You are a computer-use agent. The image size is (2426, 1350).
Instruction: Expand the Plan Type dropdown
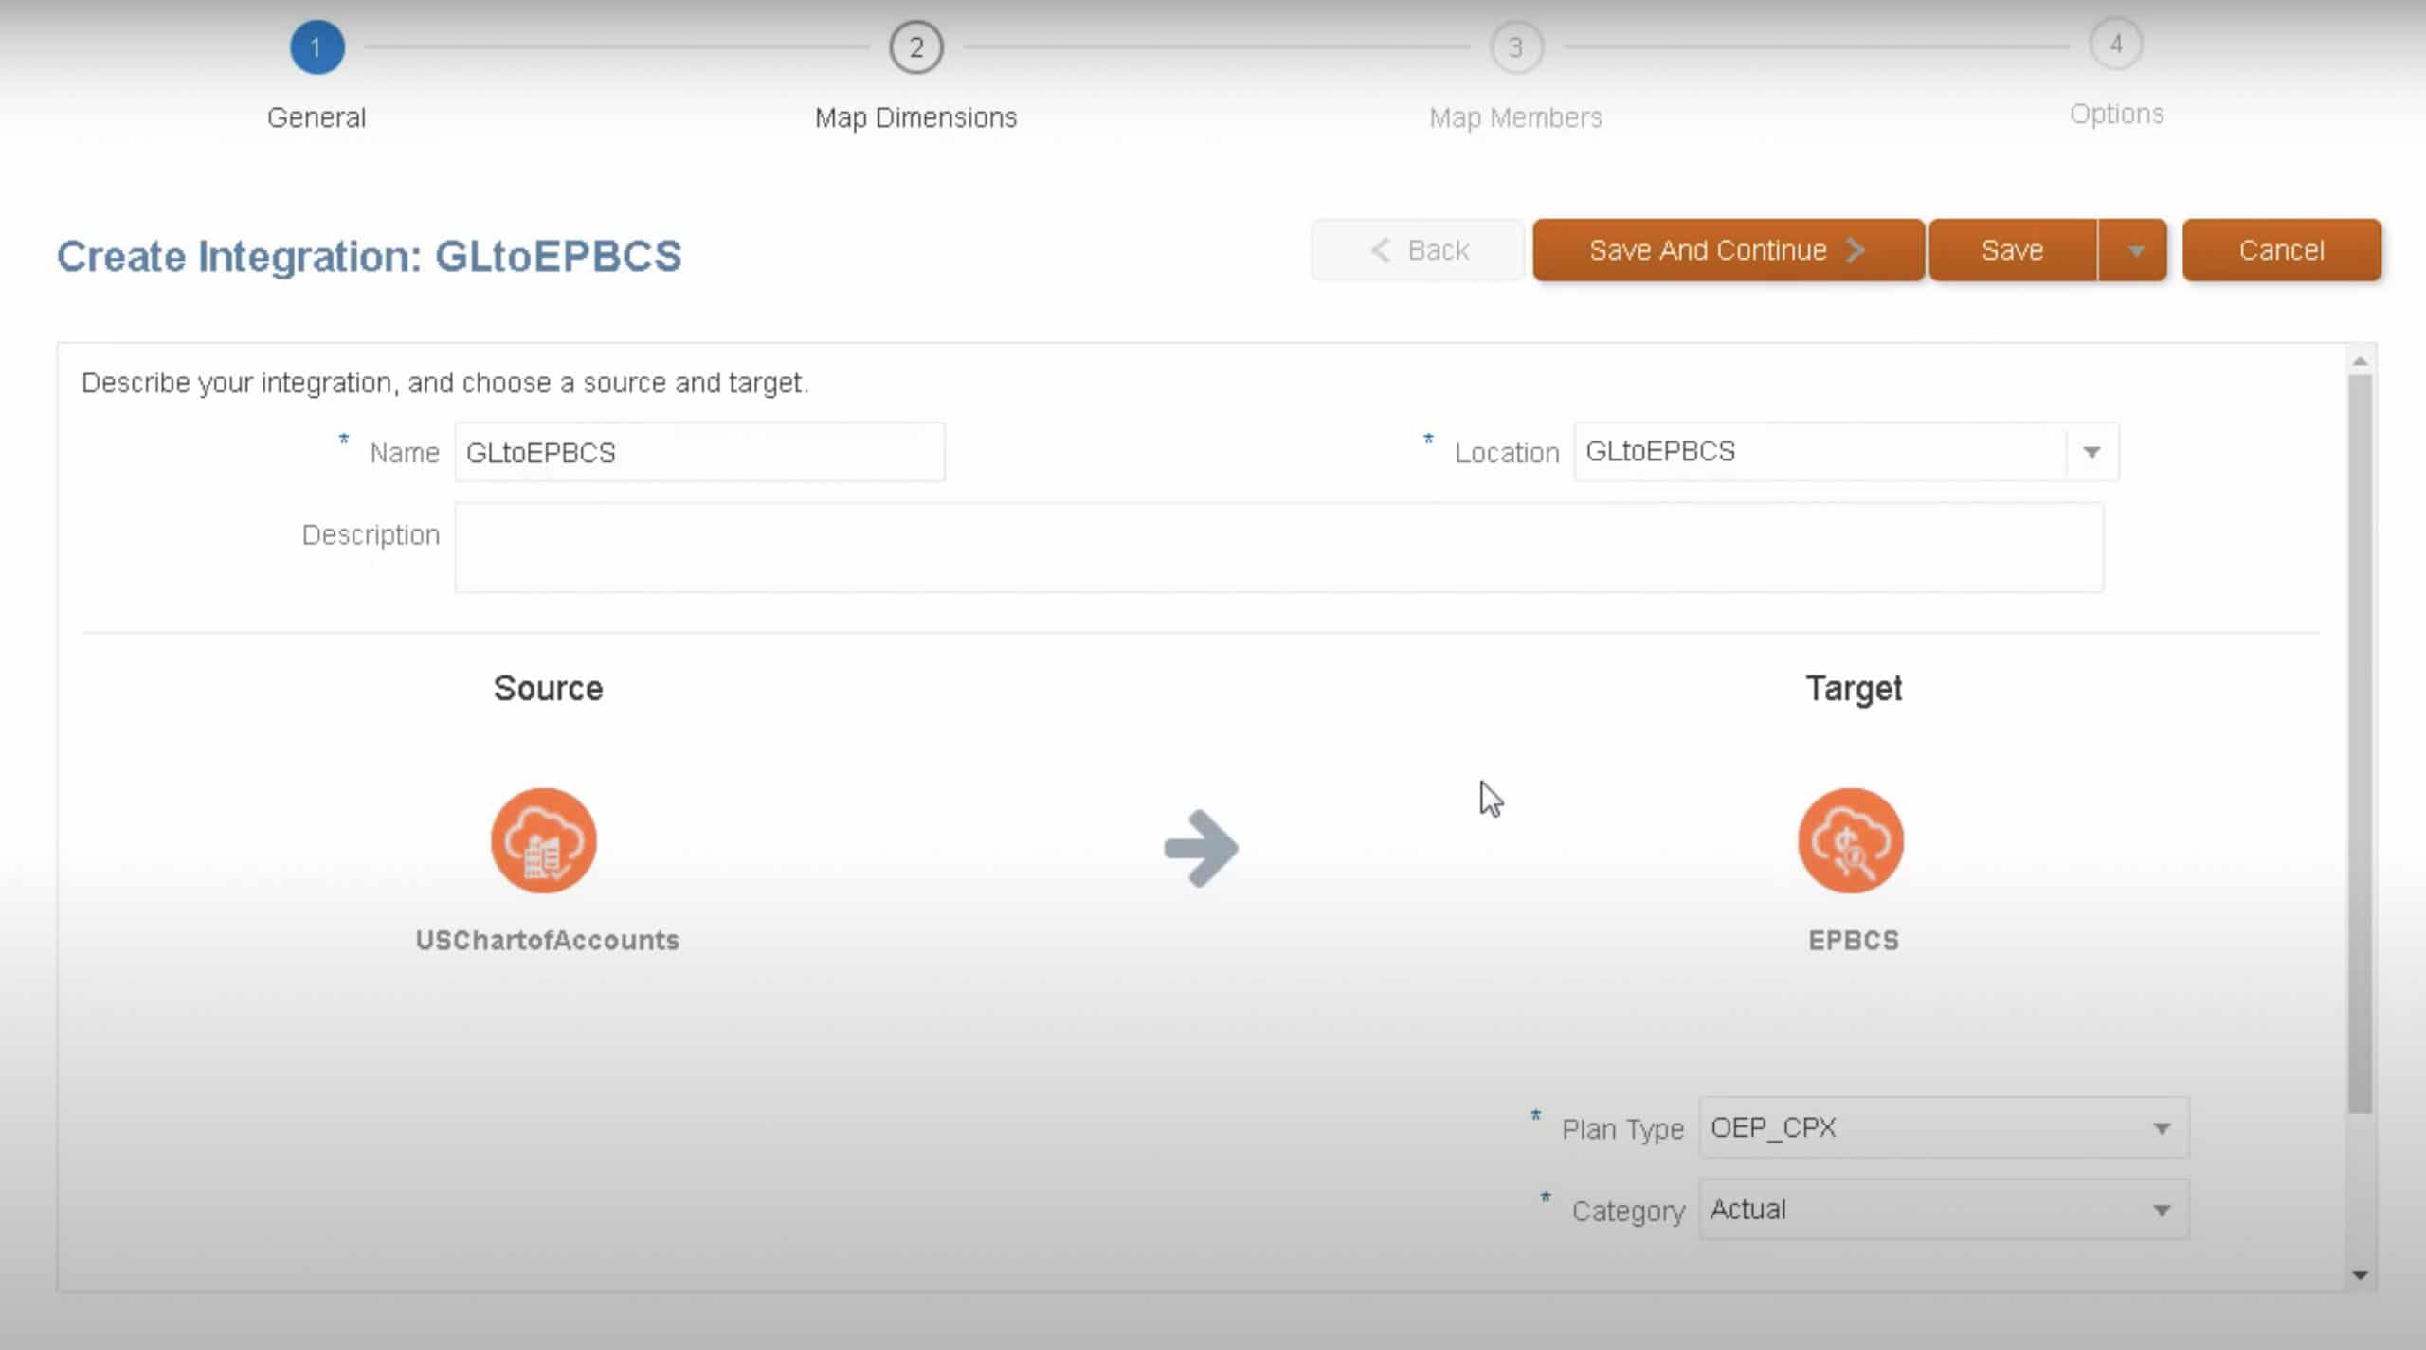2161,1128
